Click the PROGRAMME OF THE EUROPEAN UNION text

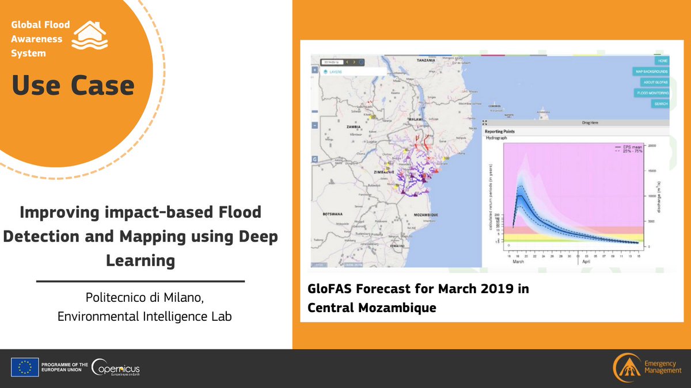[x=66, y=367]
